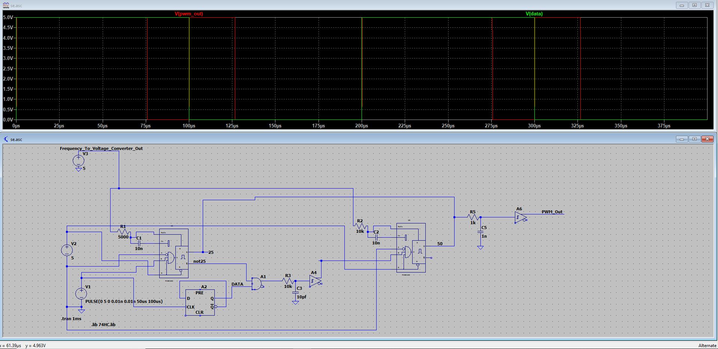The width and height of the screenshot is (718, 349).
Task: Click the not25 net label
Action: [x=199, y=261]
